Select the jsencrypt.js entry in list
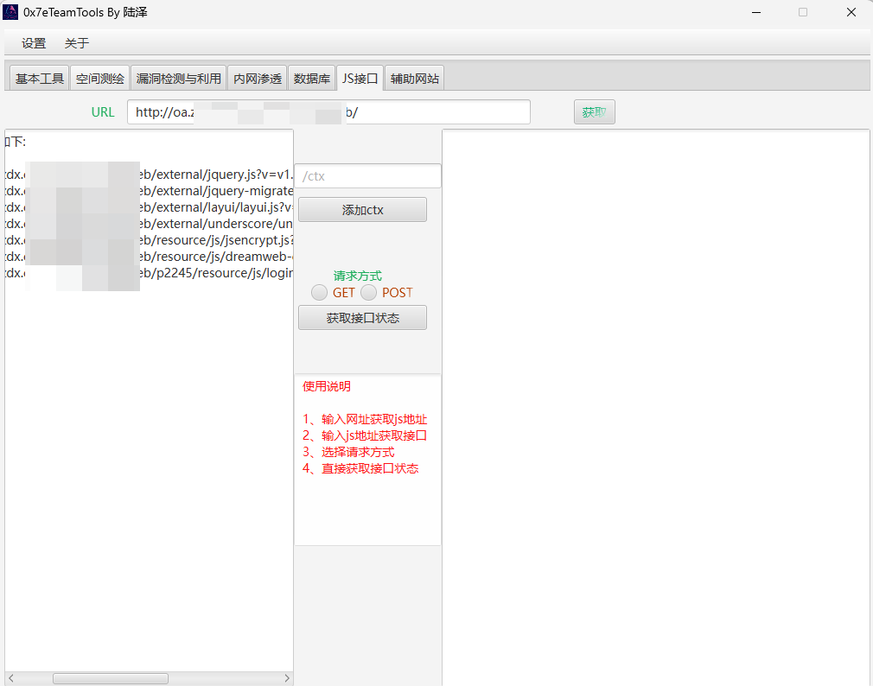The image size is (873, 686). click(x=216, y=240)
